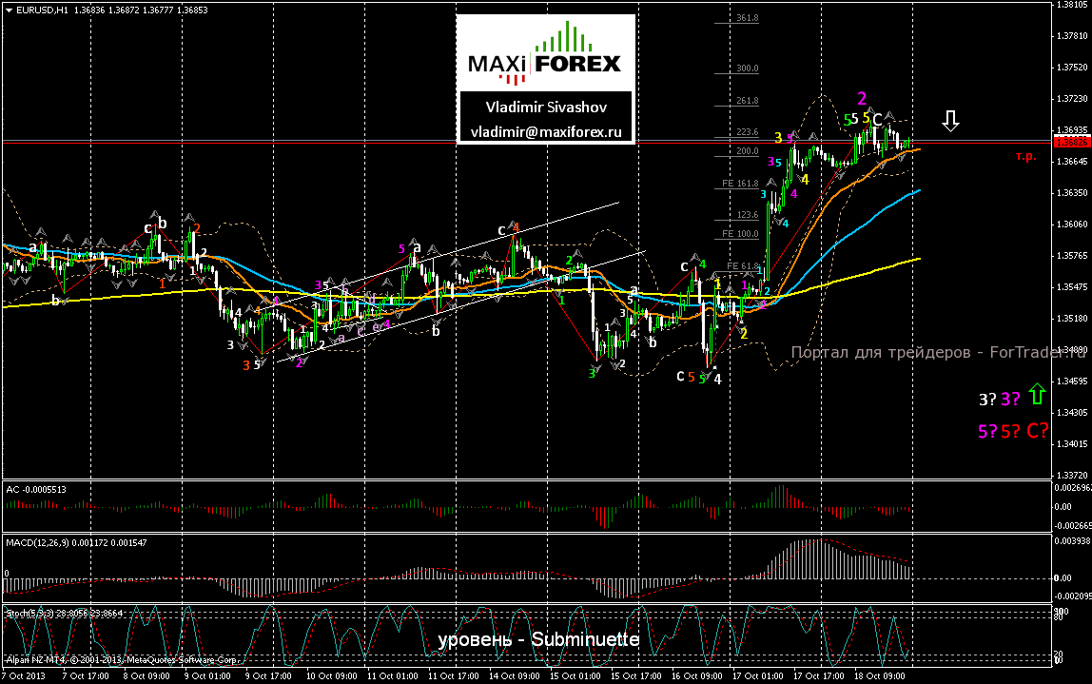Image resolution: width=1092 pixels, height=684 pixels.
Task: Click the EURUSD,H1 chart title
Action: (x=43, y=10)
